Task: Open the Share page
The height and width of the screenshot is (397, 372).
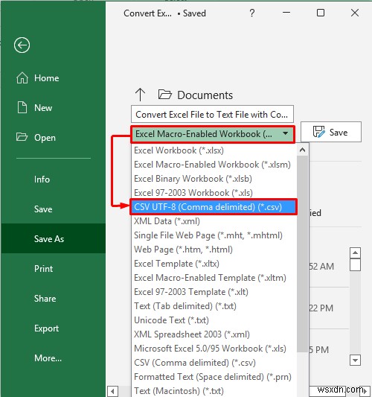Action: click(x=53, y=299)
